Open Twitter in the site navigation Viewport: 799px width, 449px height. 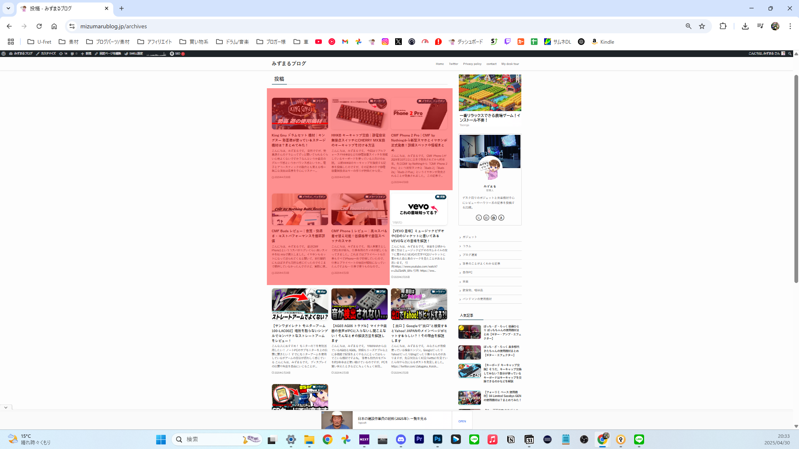pyautogui.click(x=453, y=64)
